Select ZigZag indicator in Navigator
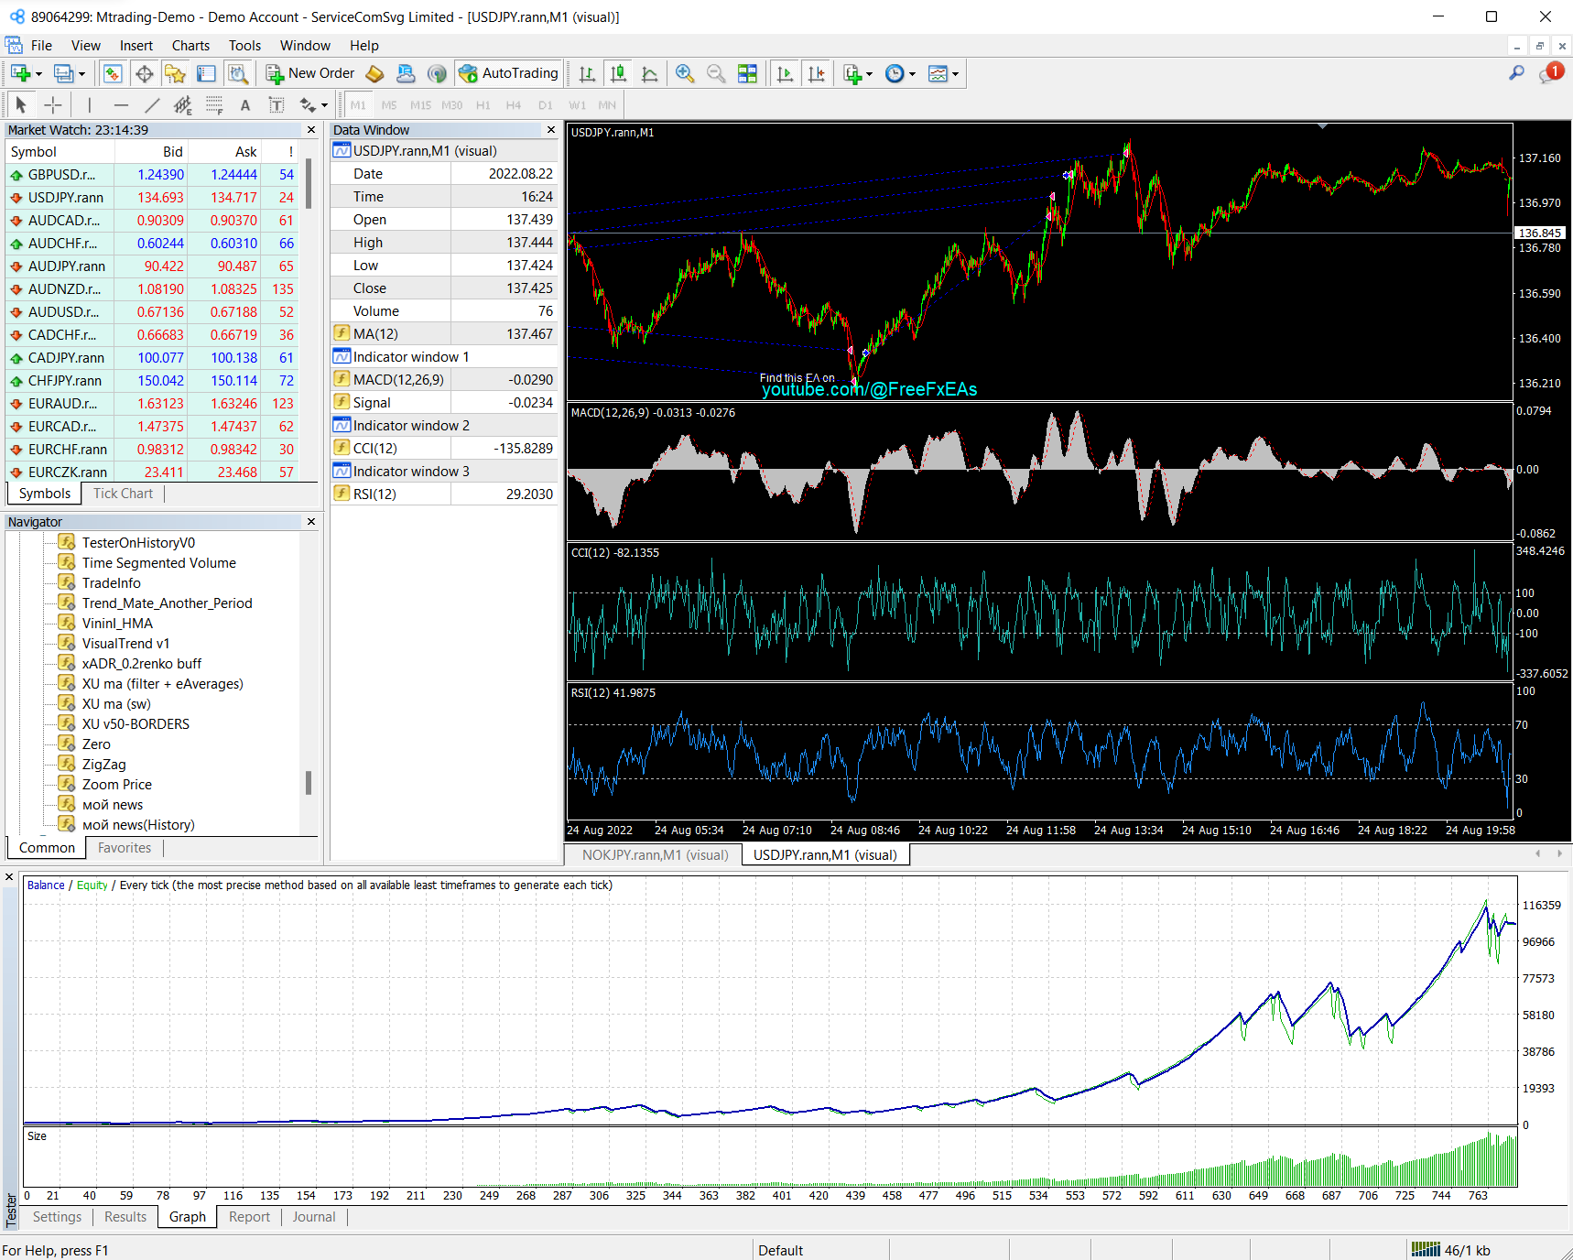 click(x=104, y=765)
